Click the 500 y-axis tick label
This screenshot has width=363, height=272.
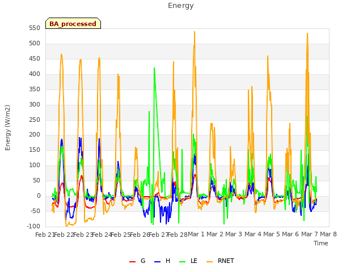pyautogui.click(x=35, y=43)
